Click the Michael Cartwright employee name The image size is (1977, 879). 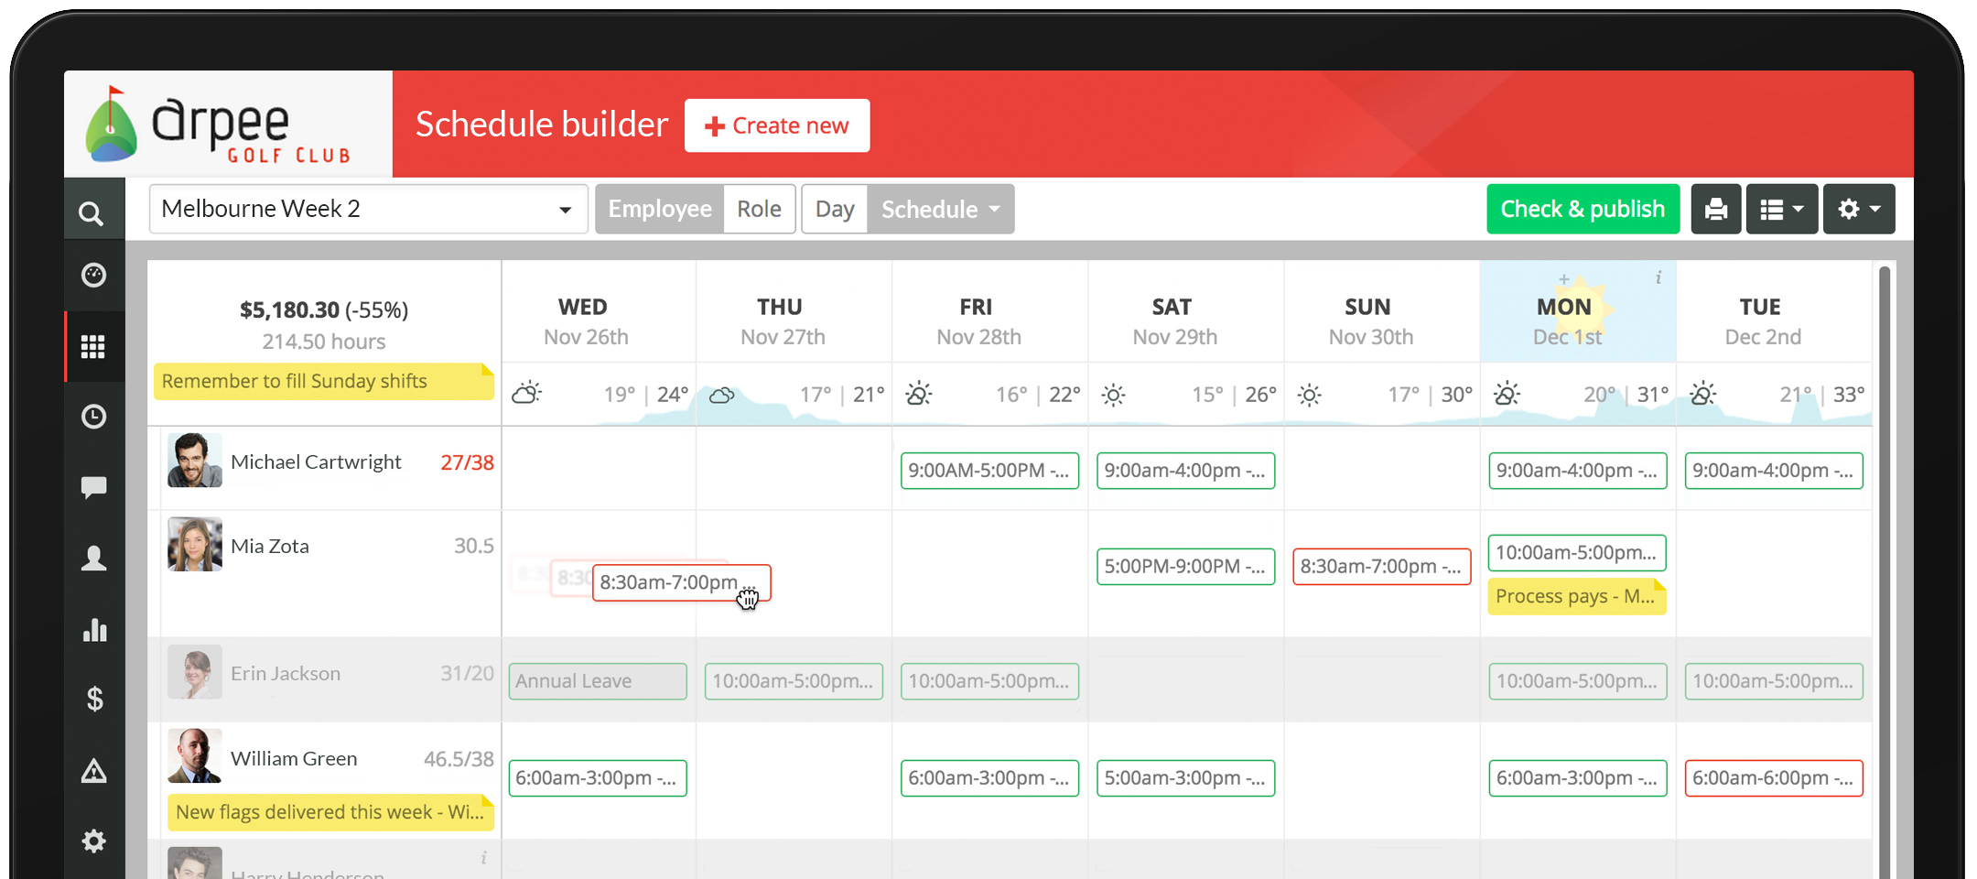click(x=316, y=462)
